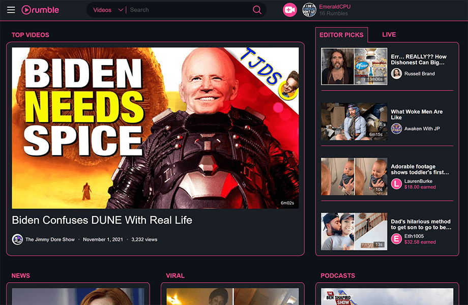The image size is (468, 305).
Task: Click the pink upload video camera icon
Action: click(x=290, y=10)
